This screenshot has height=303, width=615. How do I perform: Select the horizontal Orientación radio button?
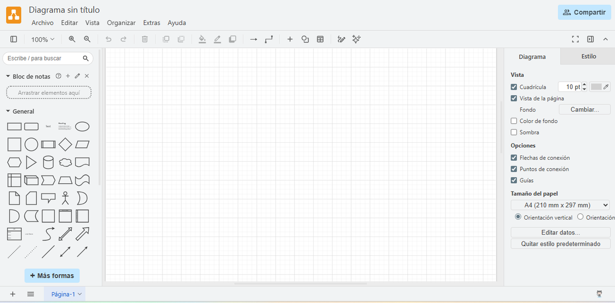click(581, 217)
